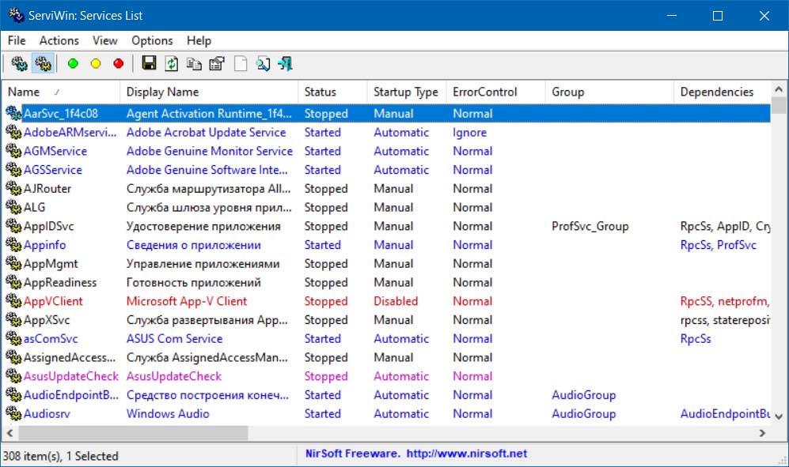The height and width of the screenshot is (467, 789).
Task: Click the RpcSs, ProfSvc dependencies cell
Action: point(719,245)
